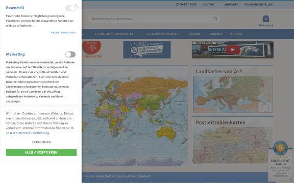Click Alle Akzeptieren button
The width and height of the screenshot is (294, 183).
41,152
